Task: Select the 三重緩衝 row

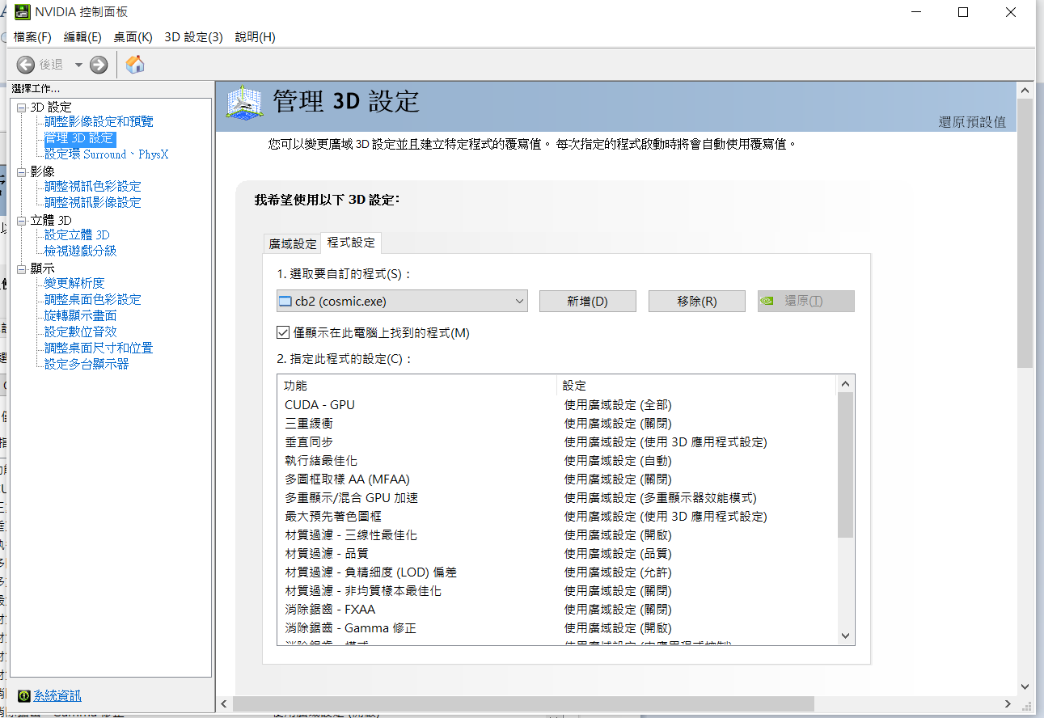Action: click(x=558, y=423)
